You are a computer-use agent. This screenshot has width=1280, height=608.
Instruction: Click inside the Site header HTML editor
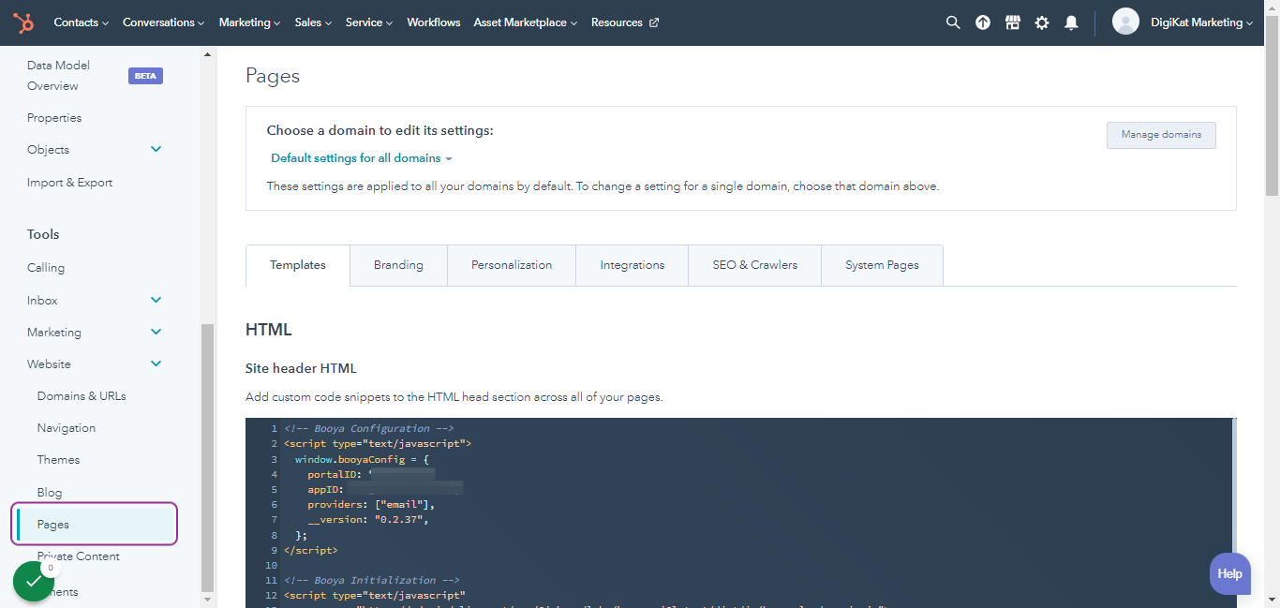point(740,512)
